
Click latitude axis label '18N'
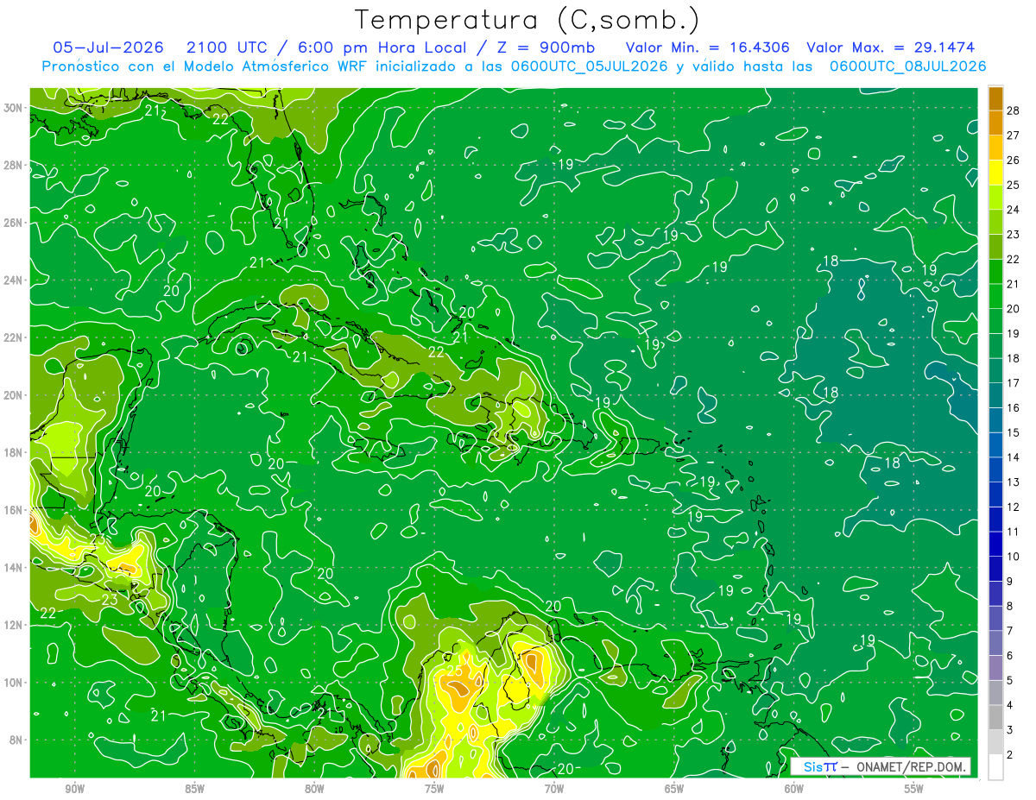pyautogui.click(x=13, y=452)
